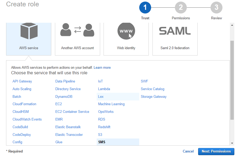Click the Create role heading
Screen dimensions: 242x157
tap(22, 4)
